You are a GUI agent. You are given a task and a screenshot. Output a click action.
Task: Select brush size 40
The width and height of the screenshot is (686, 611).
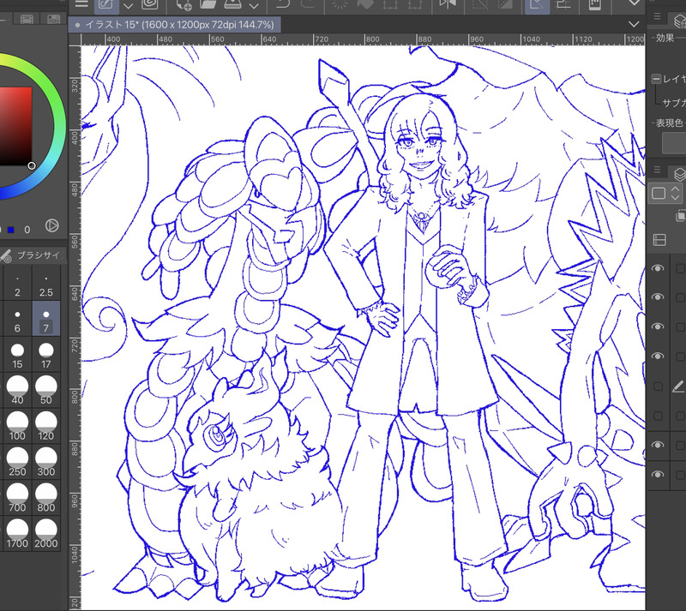click(17, 391)
